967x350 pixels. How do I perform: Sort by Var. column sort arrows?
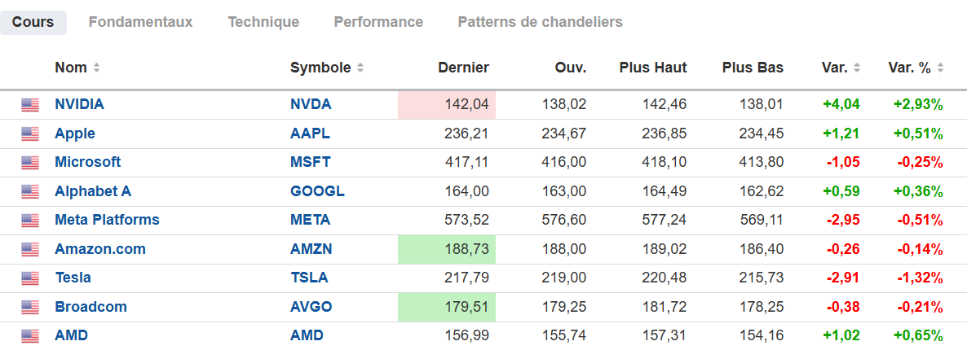pyautogui.click(x=857, y=68)
